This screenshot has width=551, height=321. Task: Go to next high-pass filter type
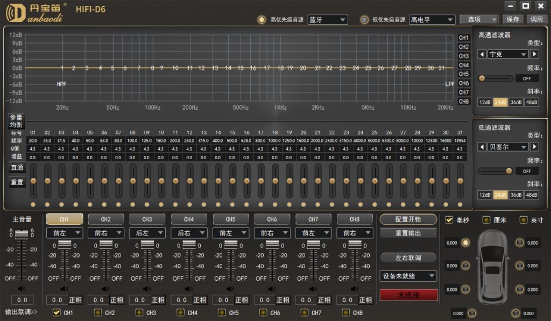(x=534, y=54)
